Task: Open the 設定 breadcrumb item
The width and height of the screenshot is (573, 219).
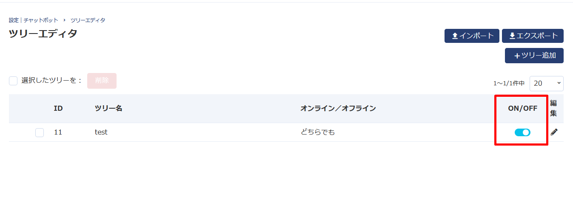Action: [x=14, y=20]
